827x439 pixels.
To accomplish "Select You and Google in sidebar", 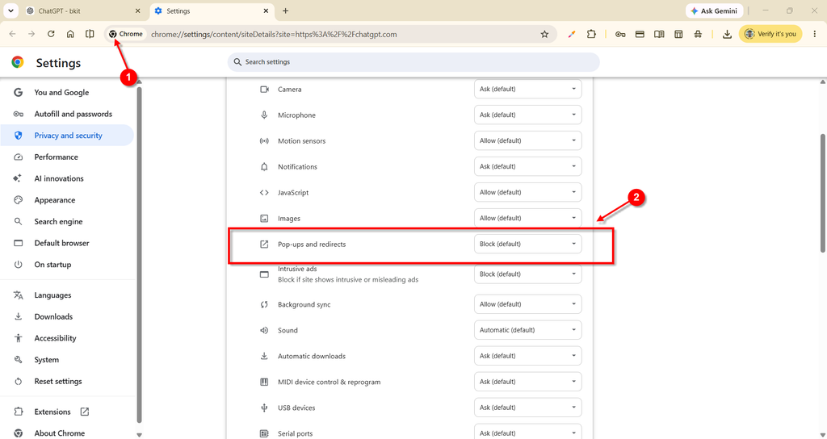I will (67, 92).
